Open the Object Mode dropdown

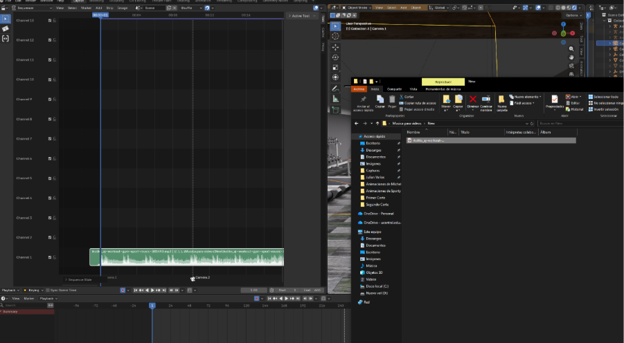357,8
